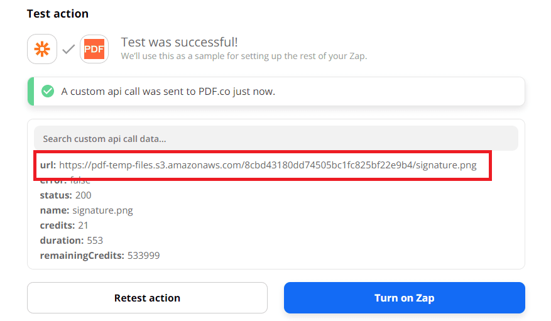
Task: Select the signature.png URL value
Action: (268, 166)
